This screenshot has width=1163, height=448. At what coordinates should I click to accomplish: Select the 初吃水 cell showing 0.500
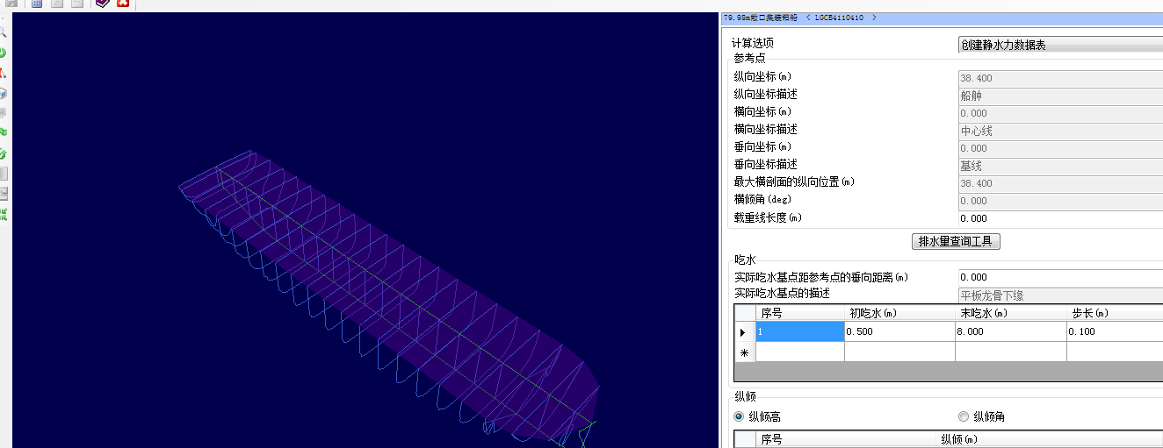coord(899,332)
